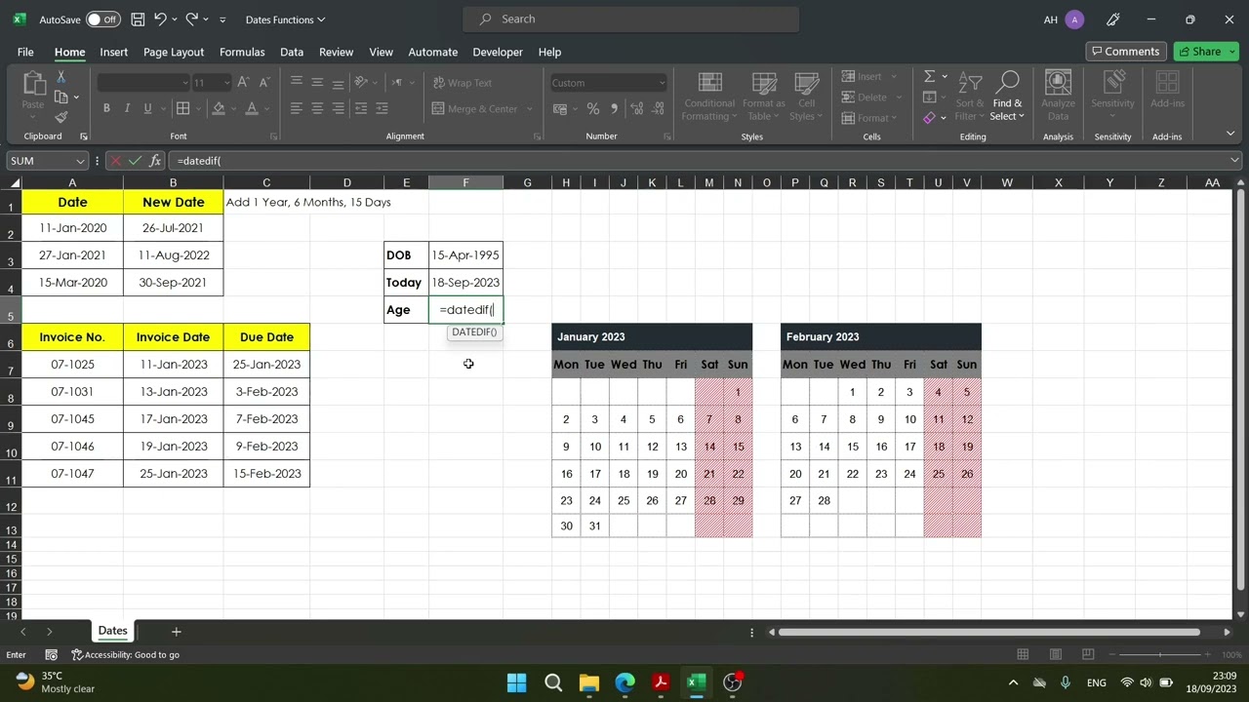
Task: Select cell containing 15-Apr-1995
Action: [x=465, y=255]
